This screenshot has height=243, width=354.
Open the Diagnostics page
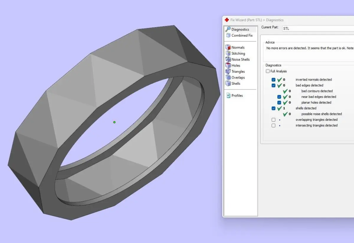pos(240,30)
